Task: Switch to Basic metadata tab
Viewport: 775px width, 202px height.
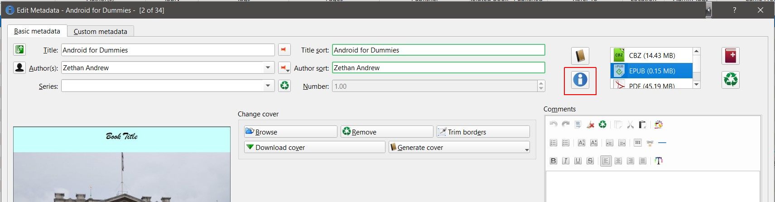Action: (x=37, y=31)
